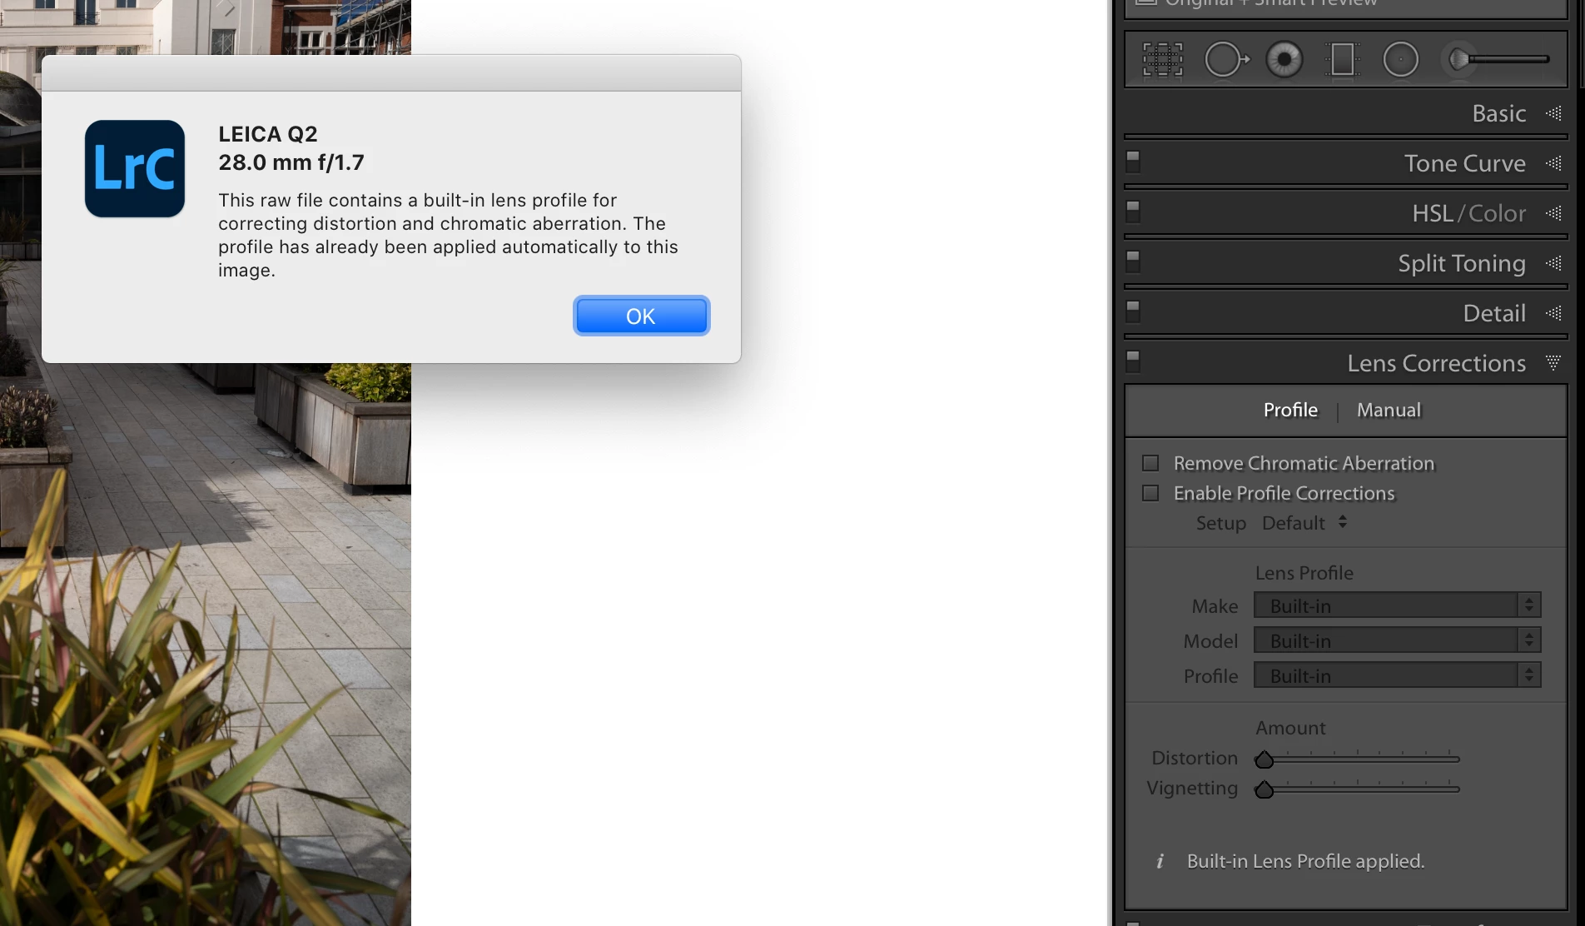The image size is (1585, 926).
Task: Select the Graduated Filter tool
Action: click(1342, 60)
